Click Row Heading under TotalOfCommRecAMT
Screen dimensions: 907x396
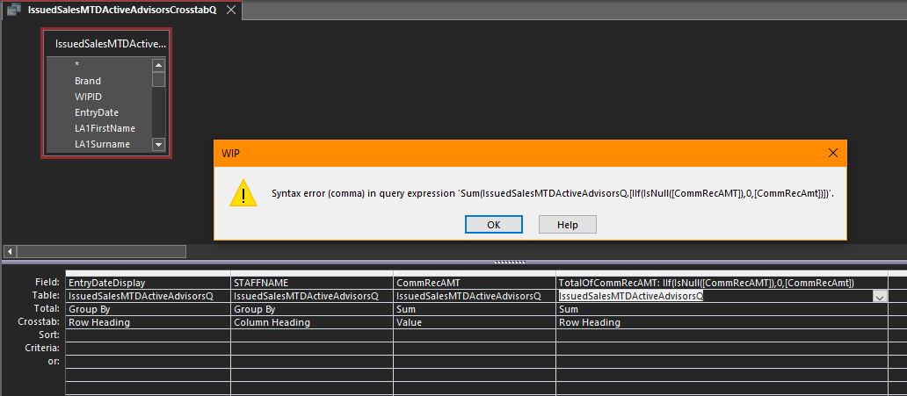point(722,322)
